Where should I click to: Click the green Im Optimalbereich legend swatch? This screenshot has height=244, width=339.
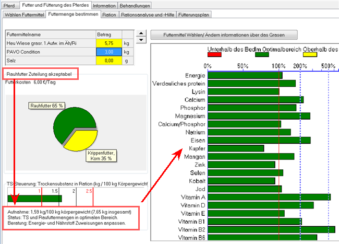[262, 55]
